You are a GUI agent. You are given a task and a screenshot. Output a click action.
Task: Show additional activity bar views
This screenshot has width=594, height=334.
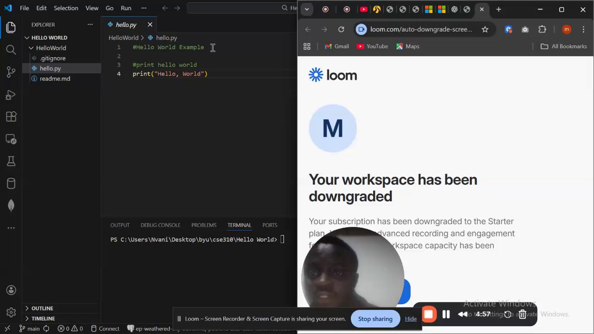(x=11, y=228)
